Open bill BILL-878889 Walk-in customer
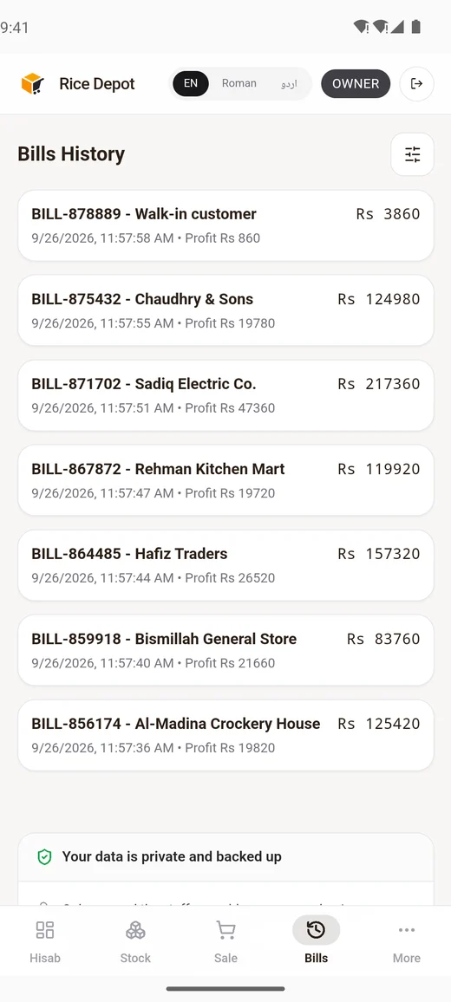Image resolution: width=451 pixels, height=1002 pixels. coord(225,225)
